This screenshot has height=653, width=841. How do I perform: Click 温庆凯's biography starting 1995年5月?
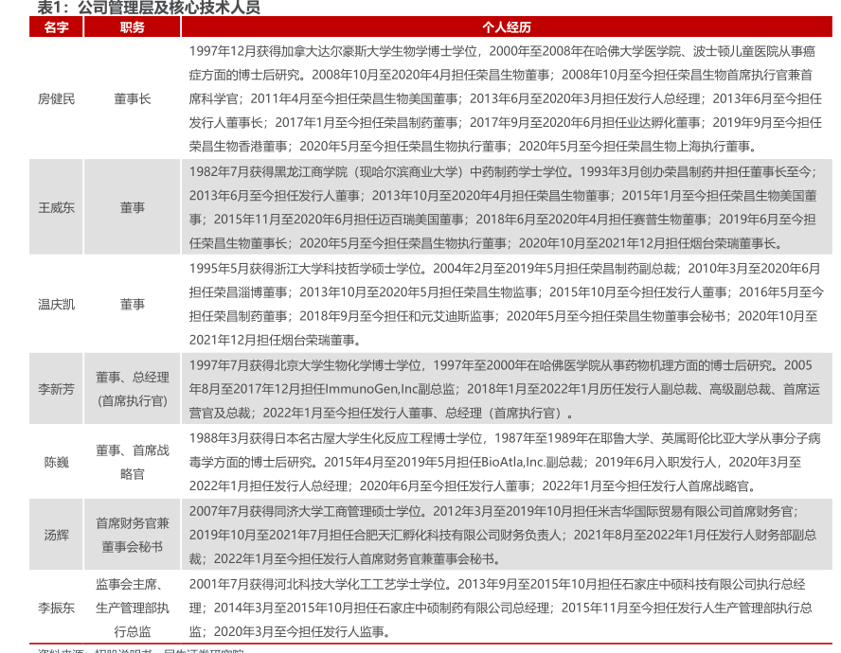point(507,305)
